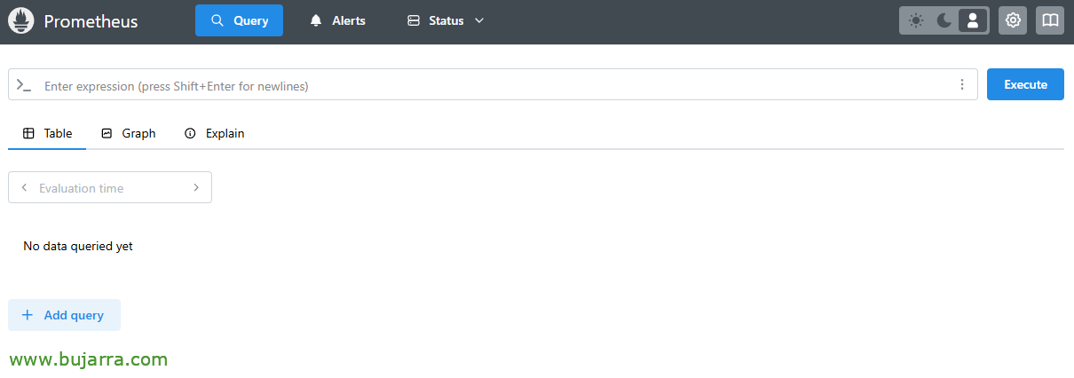Increase evaluation time with right chevron
The image size is (1074, 378).
click(196, 187)
